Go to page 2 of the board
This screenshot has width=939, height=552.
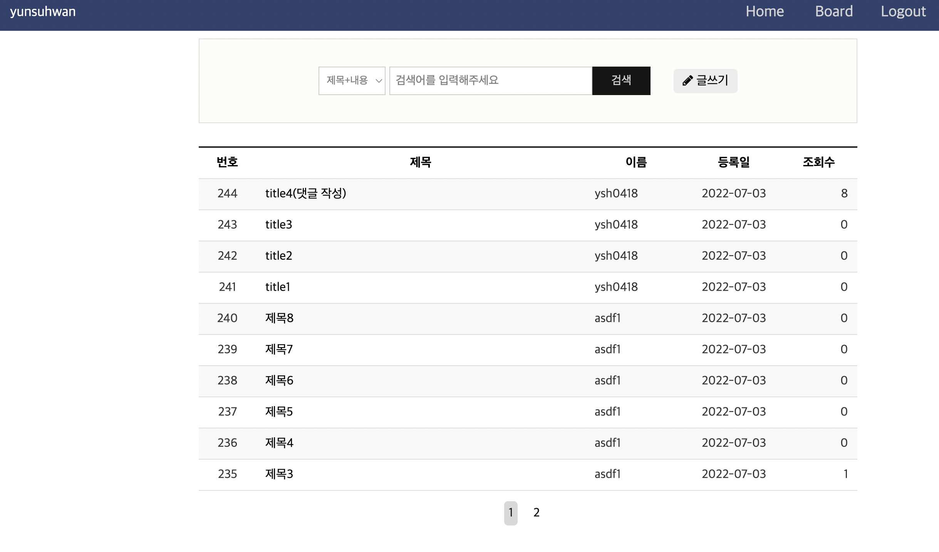[x=536, y=512]
